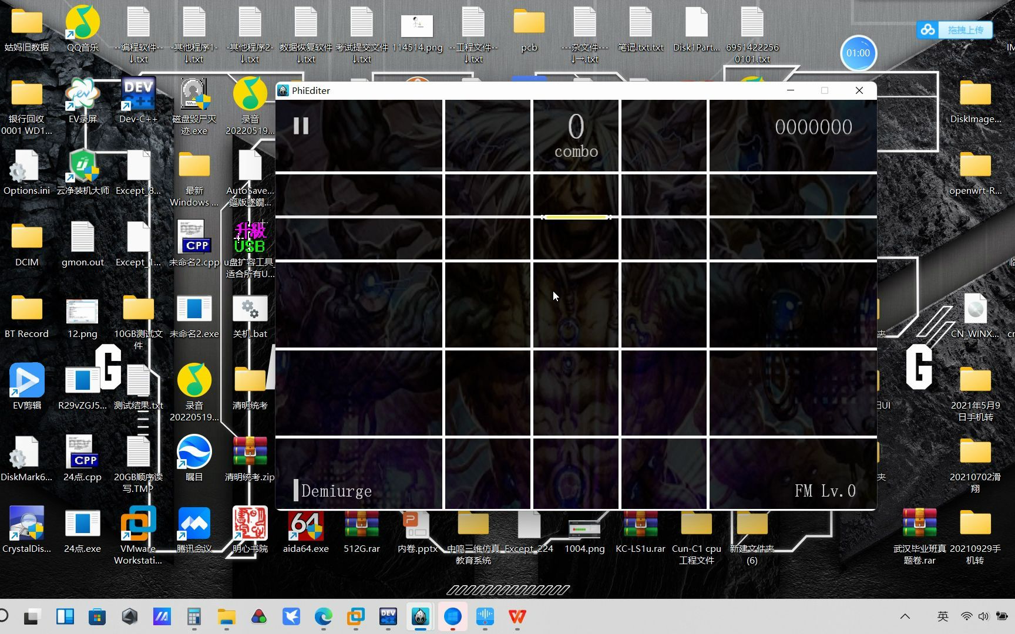
Task: Open the 内卷.pptx presentation
Action: coord(418,530)
